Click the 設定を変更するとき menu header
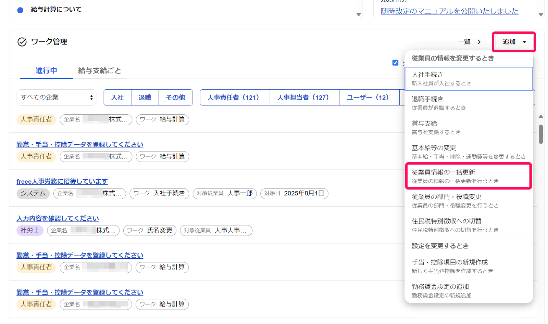 click(440, 246)
